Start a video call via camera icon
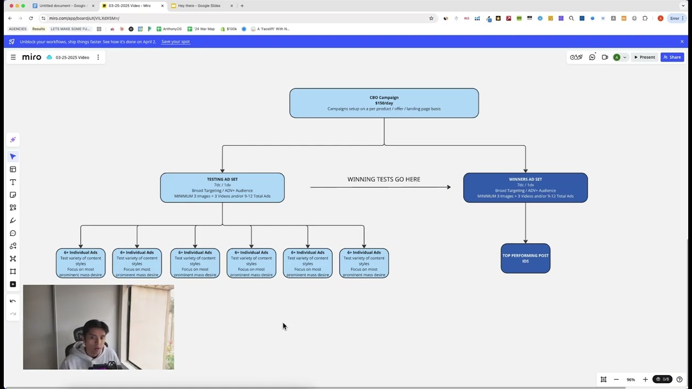 point(605,57)
